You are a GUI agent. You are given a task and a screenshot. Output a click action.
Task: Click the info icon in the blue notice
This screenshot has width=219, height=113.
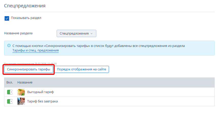coord(9,46)
